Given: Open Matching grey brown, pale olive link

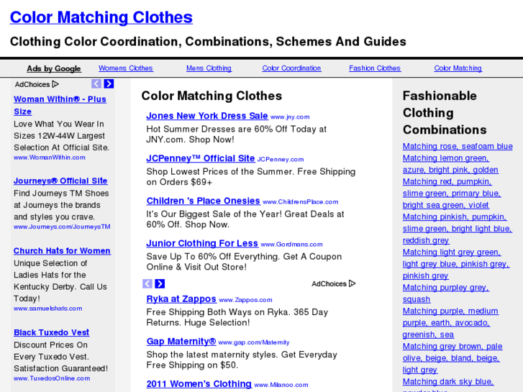Looking at the screenshot, I should point(452,358).
